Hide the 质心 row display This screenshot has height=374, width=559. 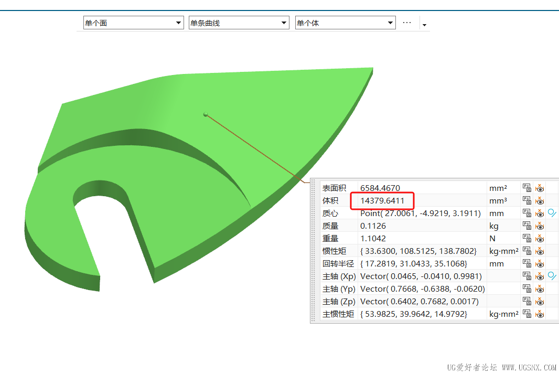[540, 213]
